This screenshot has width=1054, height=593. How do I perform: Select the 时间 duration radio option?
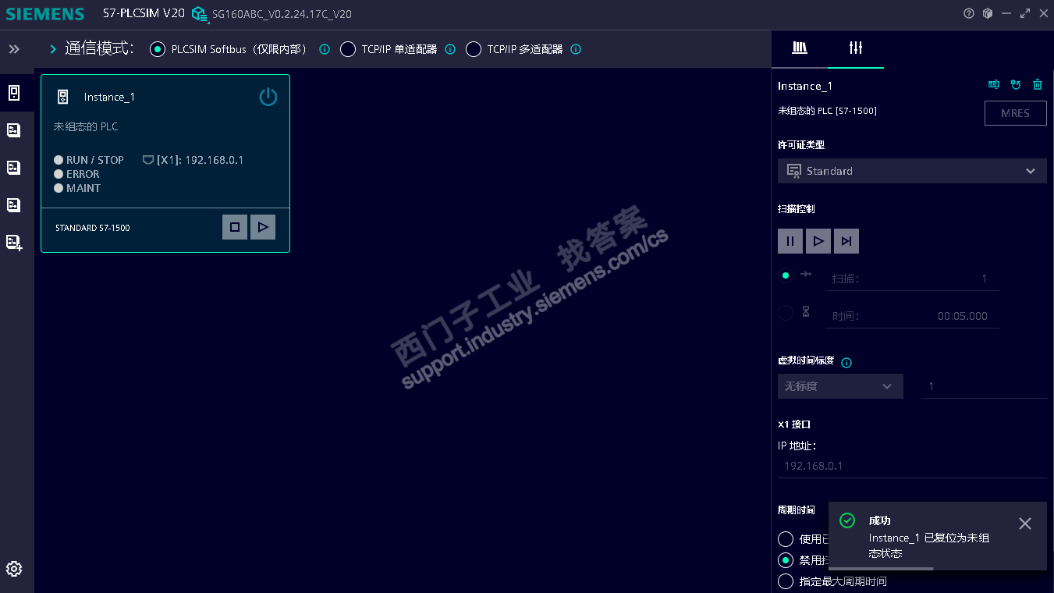click(786, 313)
